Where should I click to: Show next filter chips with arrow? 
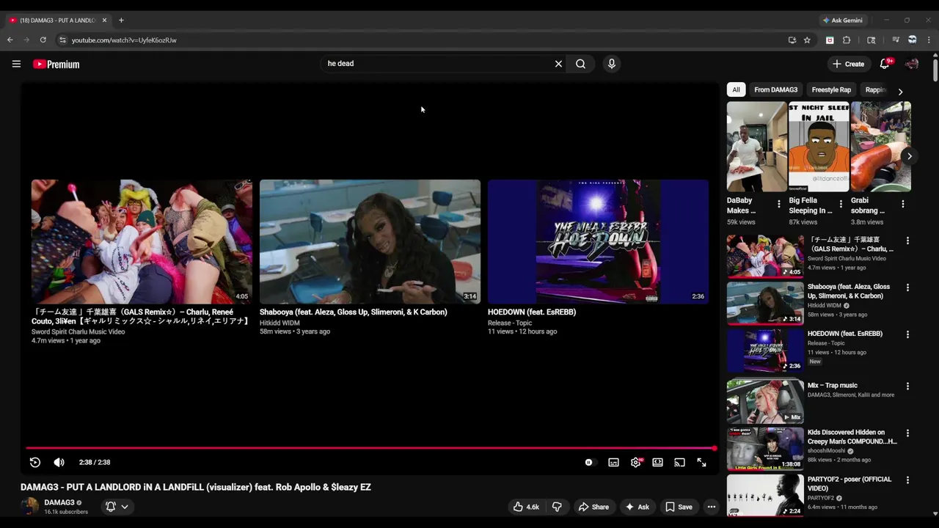pyautogui.click(x=900, y=92)
